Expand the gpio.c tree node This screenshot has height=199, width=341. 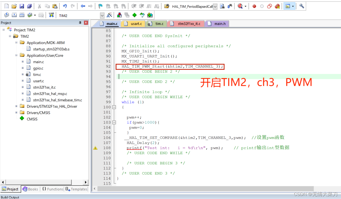point(23,68)
